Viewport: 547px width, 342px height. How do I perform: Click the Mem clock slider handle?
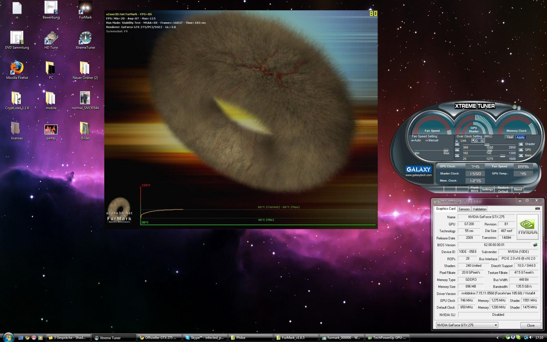coord(503,156)
